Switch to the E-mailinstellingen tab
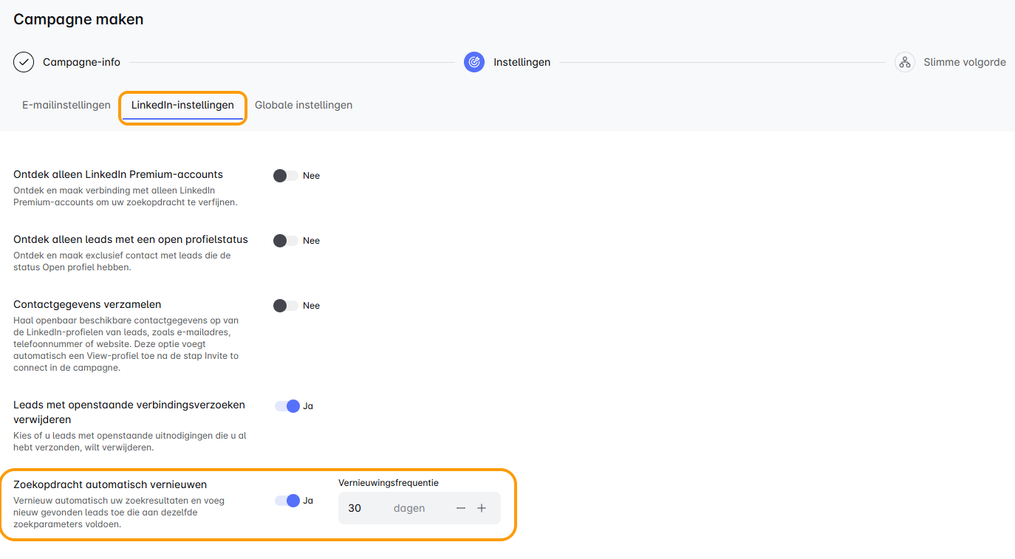The width and height of the screenshot is (1015, 559). coord(66,105)
